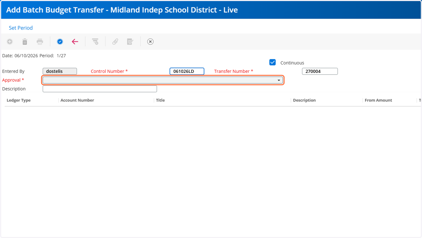Click the red Back arrow icon
The height and width of the screenshot is (238, 422).
(75, 42)
